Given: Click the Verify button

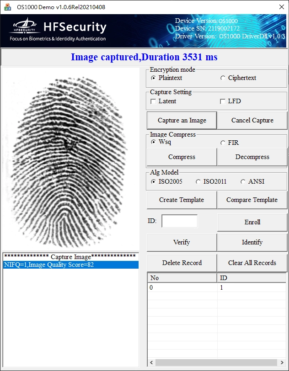Looking at the screenshot, I should (x=182, y=242).
